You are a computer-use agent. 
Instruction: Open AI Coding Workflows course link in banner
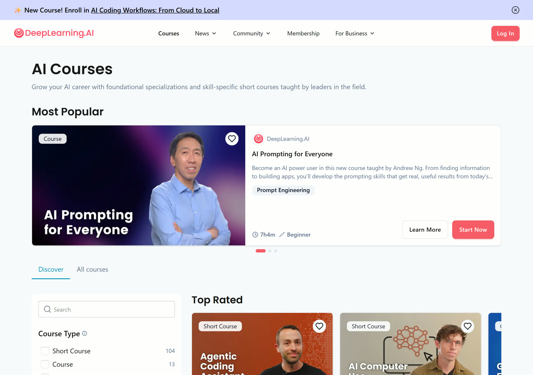coord(155,10)
